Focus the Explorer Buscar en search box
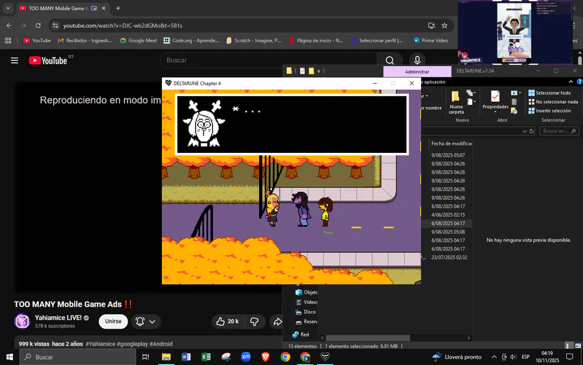The width and height of the screenshot is (583, 365). click(x=559, y=131)
